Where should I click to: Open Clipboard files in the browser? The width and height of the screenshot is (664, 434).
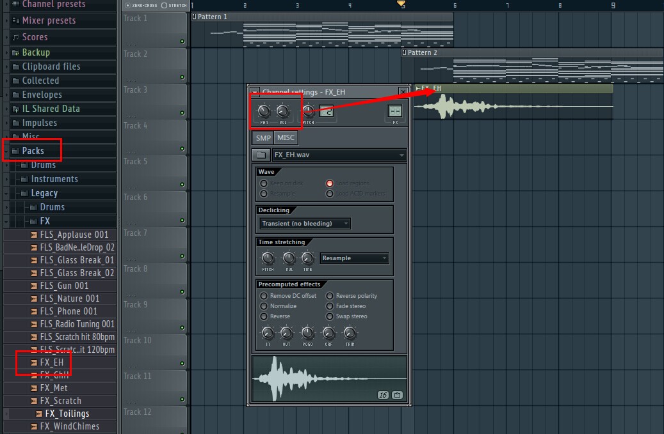coord(51,66)
